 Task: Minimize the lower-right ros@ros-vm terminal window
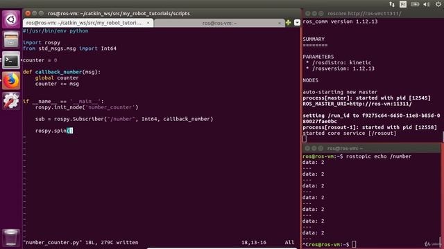[314, 148]
